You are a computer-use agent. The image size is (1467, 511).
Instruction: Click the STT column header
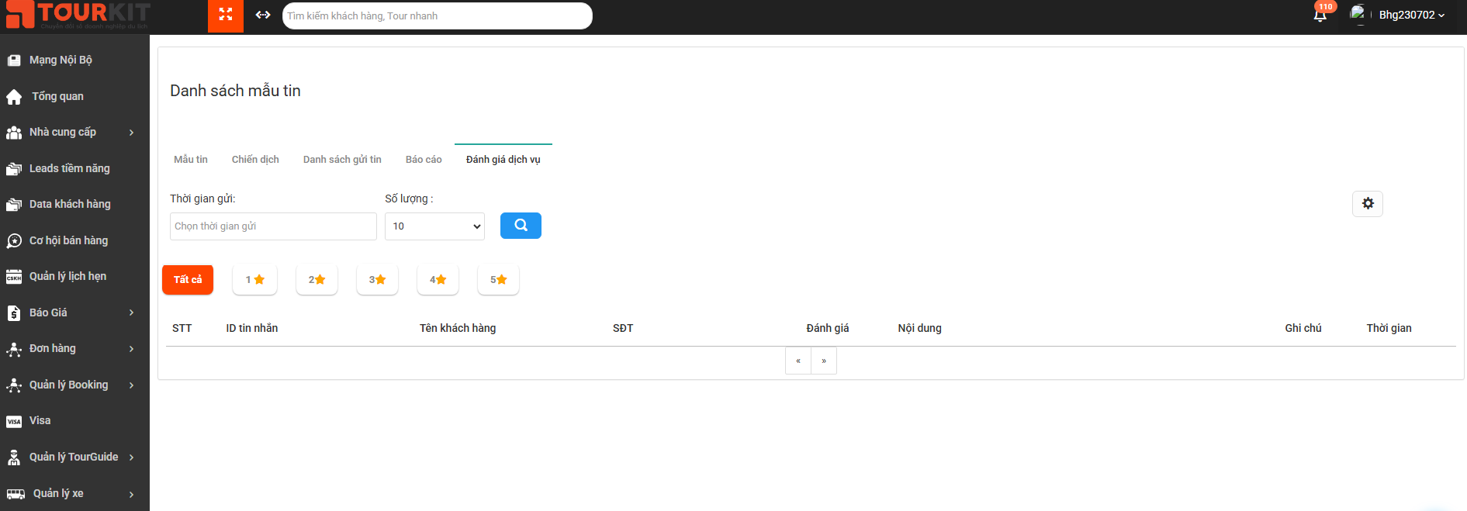[x=182, y=329]
